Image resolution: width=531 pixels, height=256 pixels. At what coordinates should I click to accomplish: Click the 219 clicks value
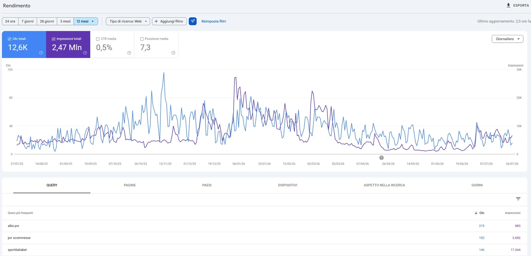(482, 226)
